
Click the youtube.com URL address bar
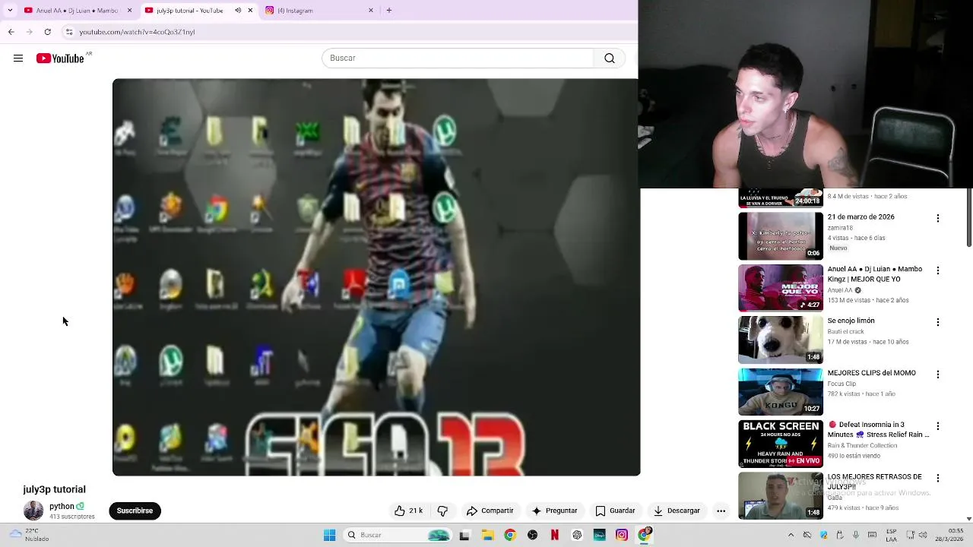[137, 32]
